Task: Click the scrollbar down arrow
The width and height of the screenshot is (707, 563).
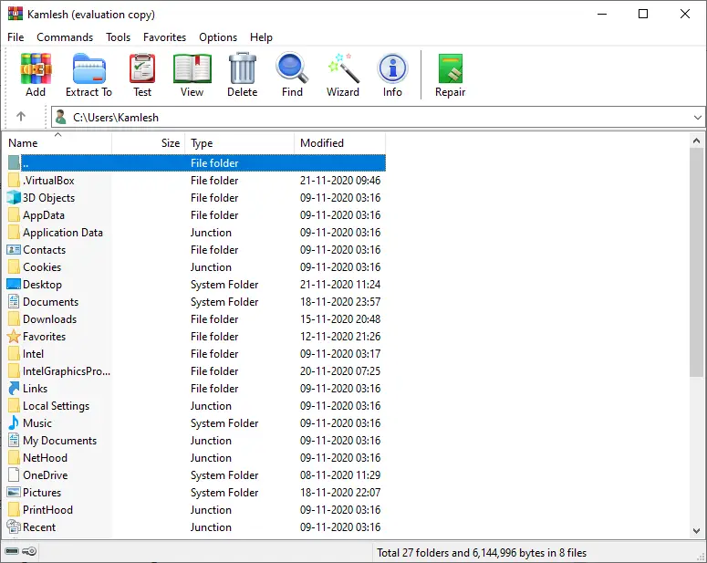Action: [697, 530]
